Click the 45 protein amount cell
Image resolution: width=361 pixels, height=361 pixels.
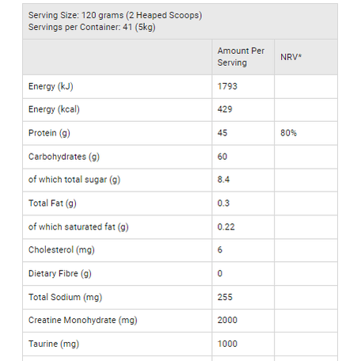(222, 133)
